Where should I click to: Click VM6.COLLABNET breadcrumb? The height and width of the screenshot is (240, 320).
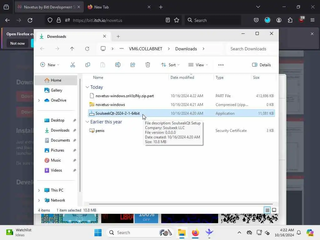(x=146, y=49)
